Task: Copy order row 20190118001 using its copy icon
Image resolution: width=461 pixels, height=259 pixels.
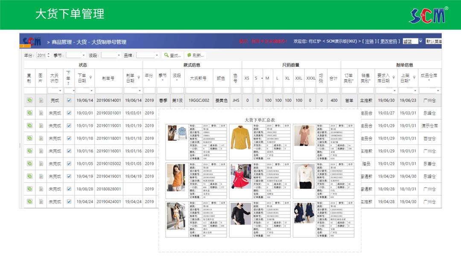Action: coord(29,138)
